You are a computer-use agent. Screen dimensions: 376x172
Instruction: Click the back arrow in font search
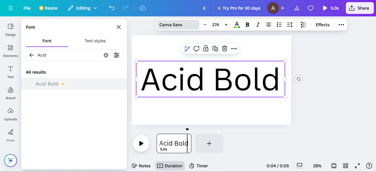click(x=32, y=55)
